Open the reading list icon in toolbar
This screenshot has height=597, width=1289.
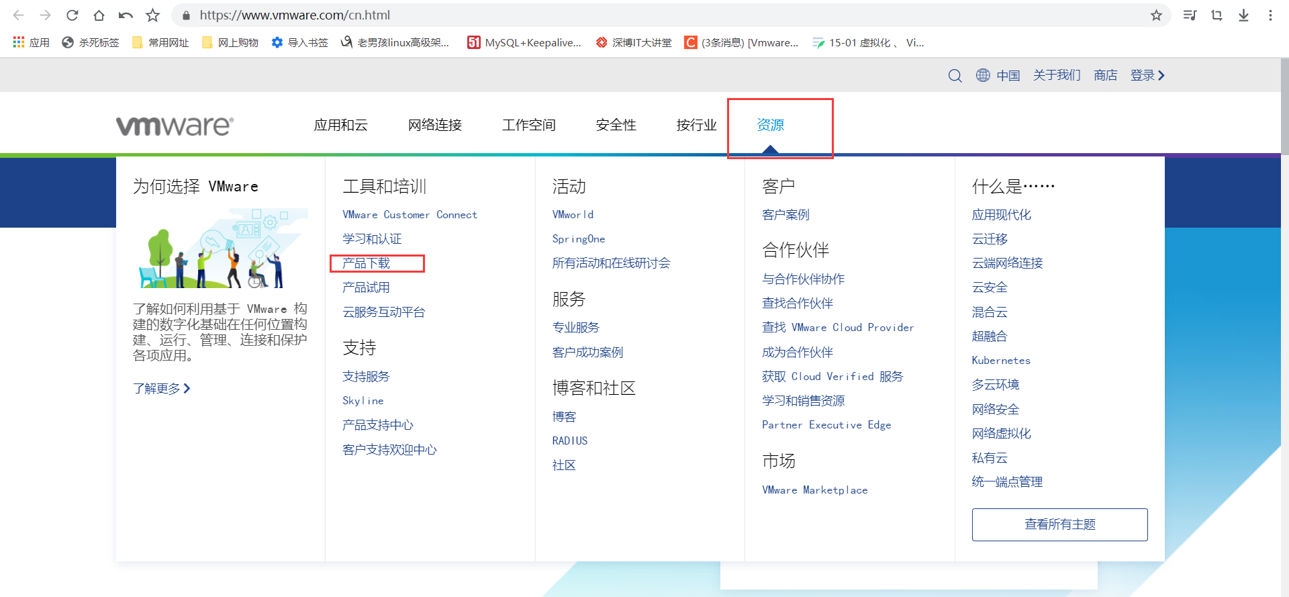pyautogui.click(x=1190, y=15)
